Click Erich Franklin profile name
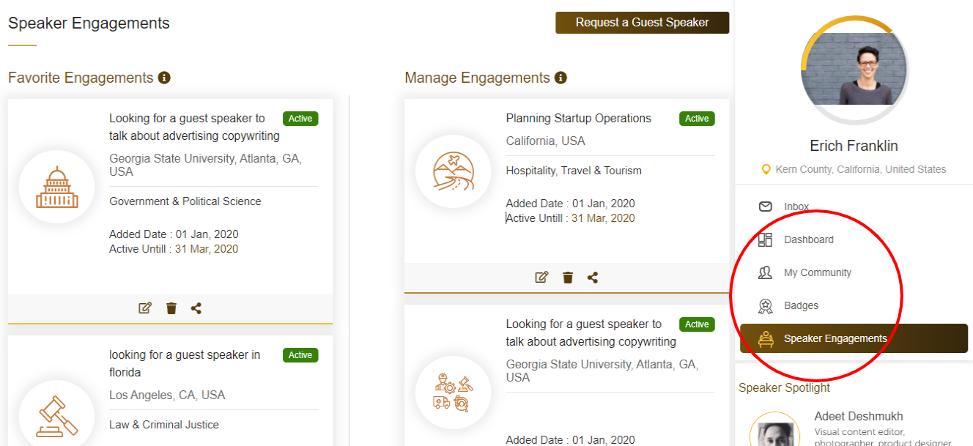This screenshot has height=446, width=973. tap(854, 146)
